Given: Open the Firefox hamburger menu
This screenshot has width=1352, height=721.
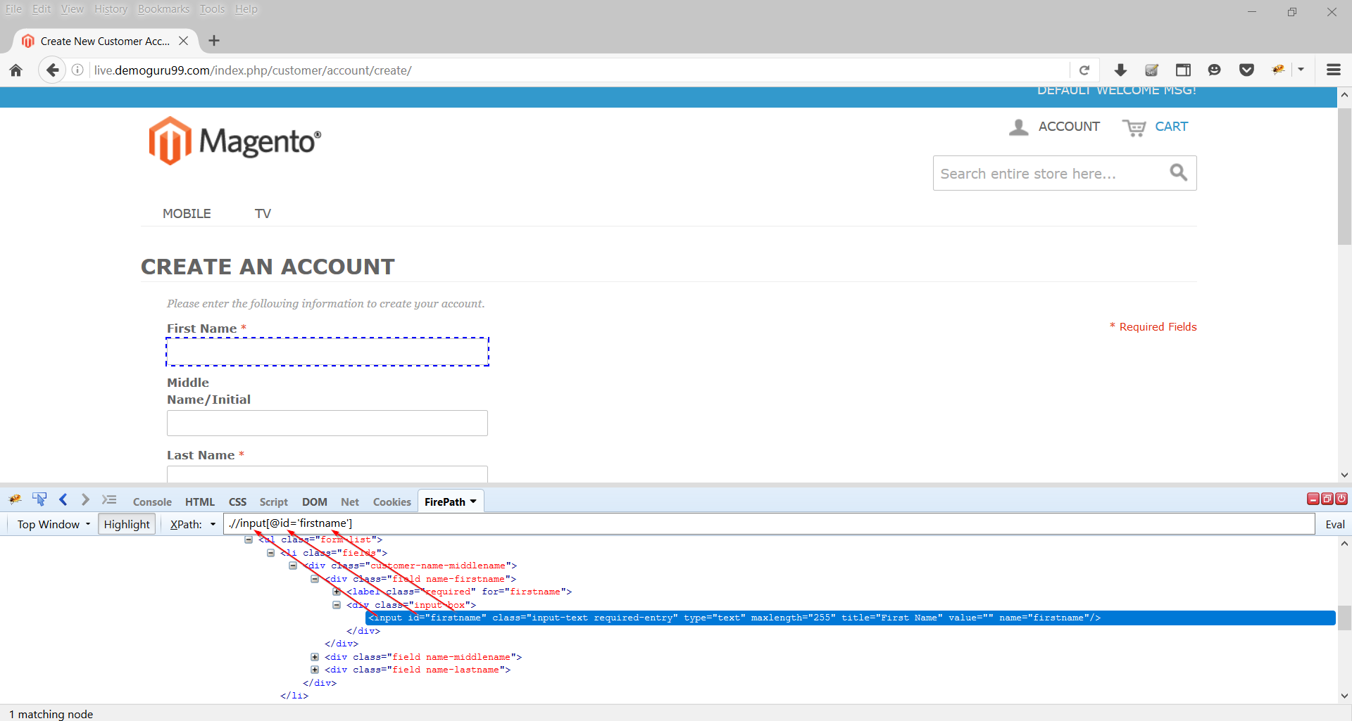Looking at the screenshot, I should pos(1333,70).
